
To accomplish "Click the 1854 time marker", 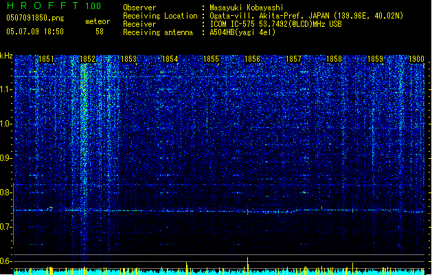I will tap(170, 59).
